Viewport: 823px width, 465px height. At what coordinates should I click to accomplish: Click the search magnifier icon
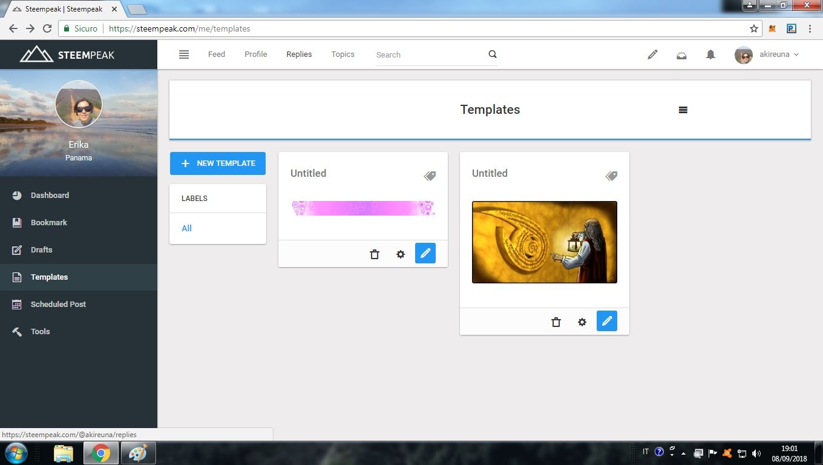click(493, 54)
